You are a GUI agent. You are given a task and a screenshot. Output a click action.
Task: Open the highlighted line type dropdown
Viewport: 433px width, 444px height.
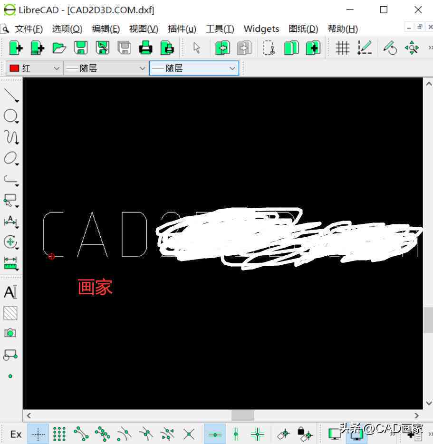pyautogui.click(x=194, y=68)
